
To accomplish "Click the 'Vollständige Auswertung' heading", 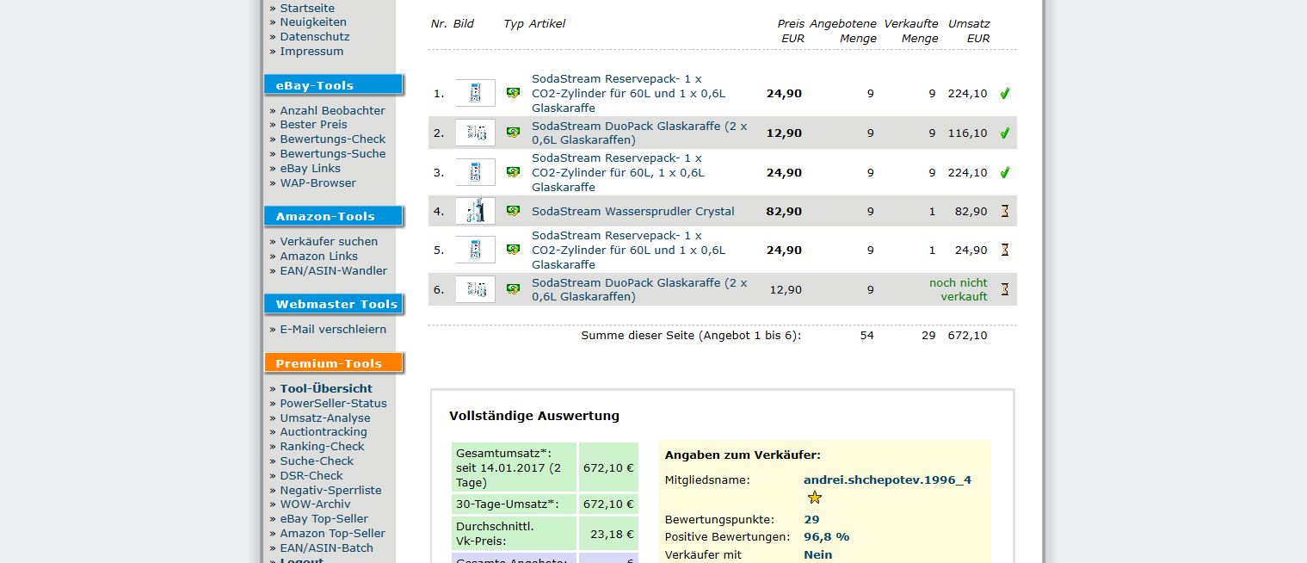I will 534,416.
